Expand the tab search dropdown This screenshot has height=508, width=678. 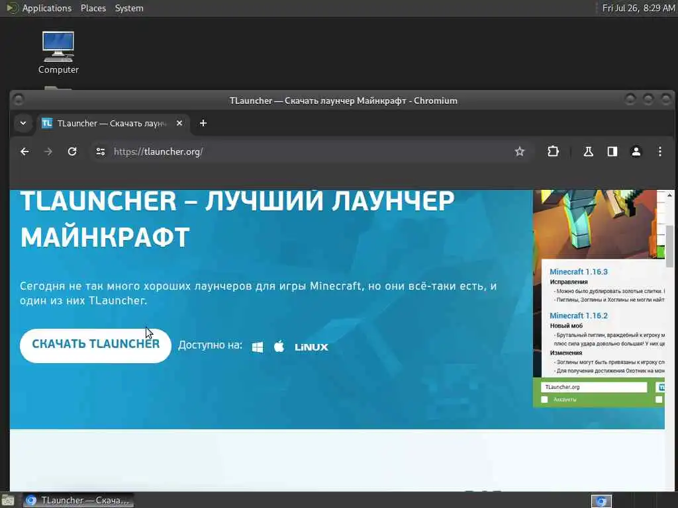[x=23, y=123]
